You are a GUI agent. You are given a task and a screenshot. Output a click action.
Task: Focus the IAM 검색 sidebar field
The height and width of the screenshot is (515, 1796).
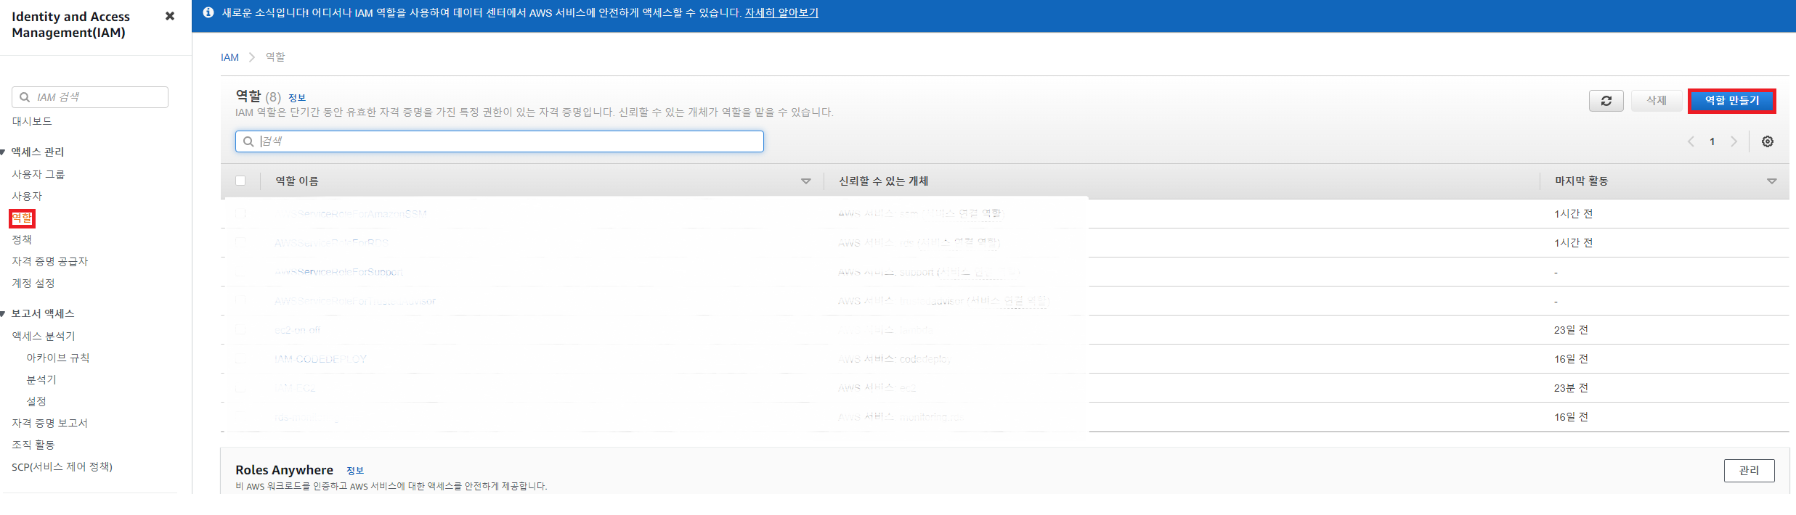(90, 97)
